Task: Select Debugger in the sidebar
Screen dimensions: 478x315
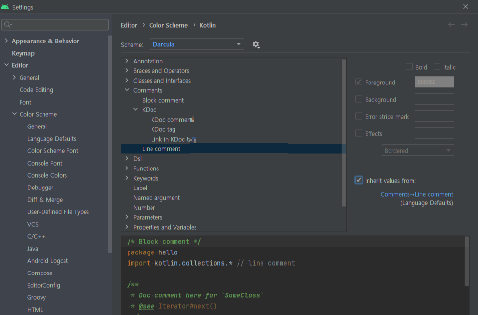Action: click(40, 188)
